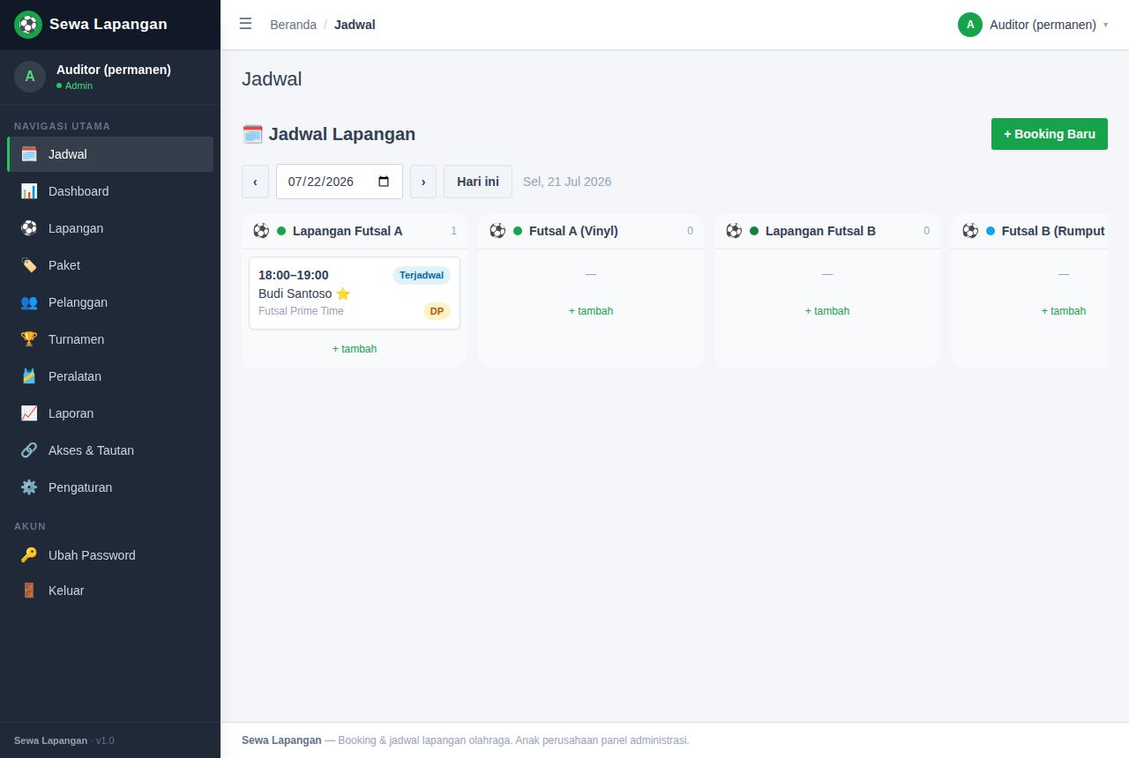
Task: Click the Akses & Tautan link icon
Action: (29, 450)
